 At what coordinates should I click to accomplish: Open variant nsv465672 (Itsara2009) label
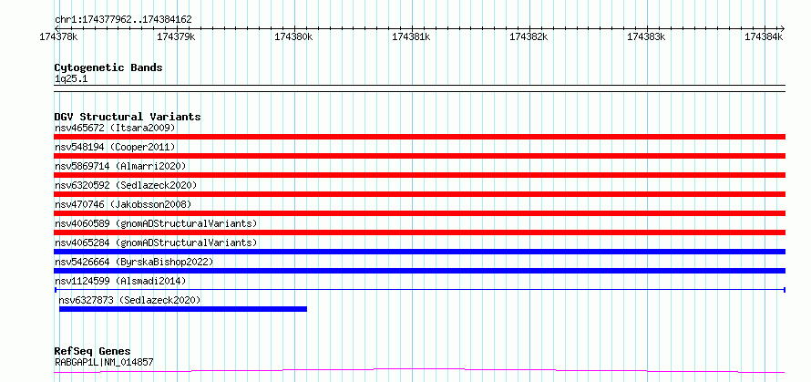(x=115, y=128)
